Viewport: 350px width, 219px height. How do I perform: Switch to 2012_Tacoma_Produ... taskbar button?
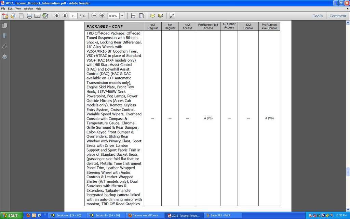tap(184, 216)
